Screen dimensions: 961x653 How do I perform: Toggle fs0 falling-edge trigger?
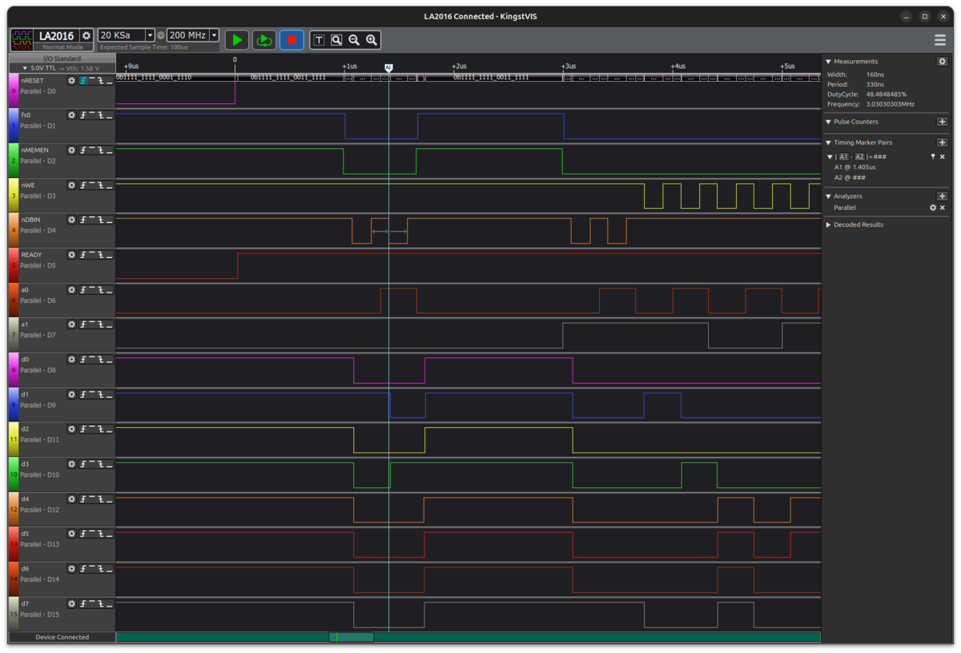click(101, 115)
